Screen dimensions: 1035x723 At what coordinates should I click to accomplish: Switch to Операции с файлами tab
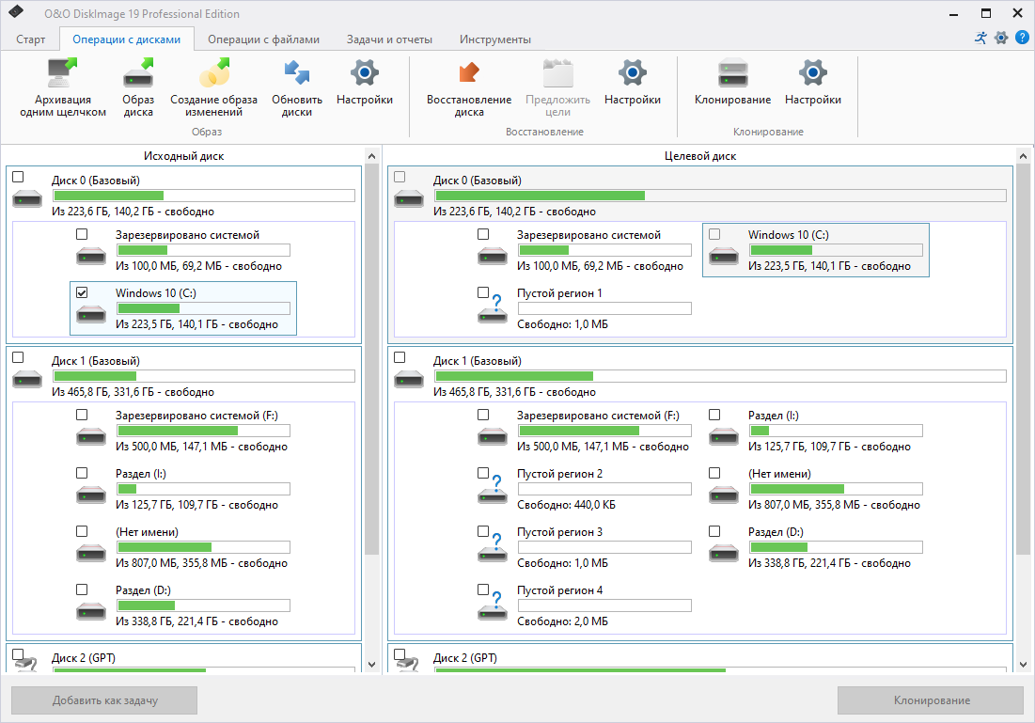[263, 39]
